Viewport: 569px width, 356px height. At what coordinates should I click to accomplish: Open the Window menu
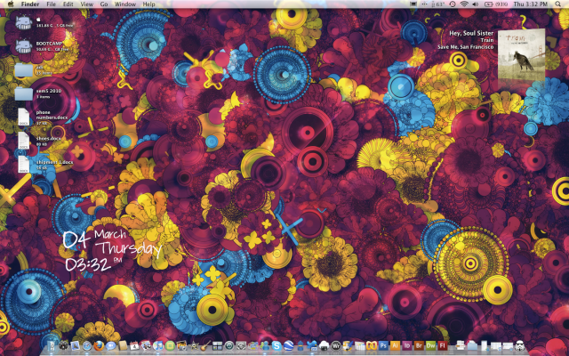pos(125,4)
